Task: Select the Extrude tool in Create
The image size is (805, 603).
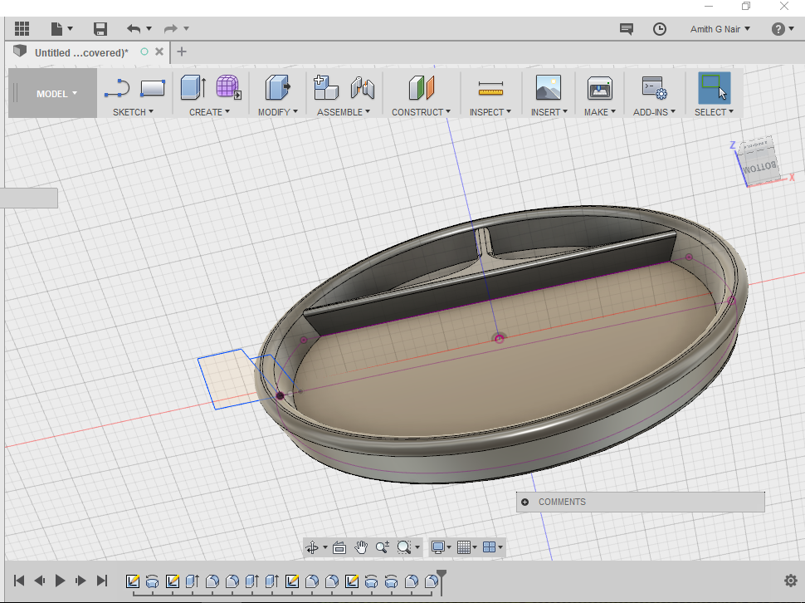Action: [193, 88]
